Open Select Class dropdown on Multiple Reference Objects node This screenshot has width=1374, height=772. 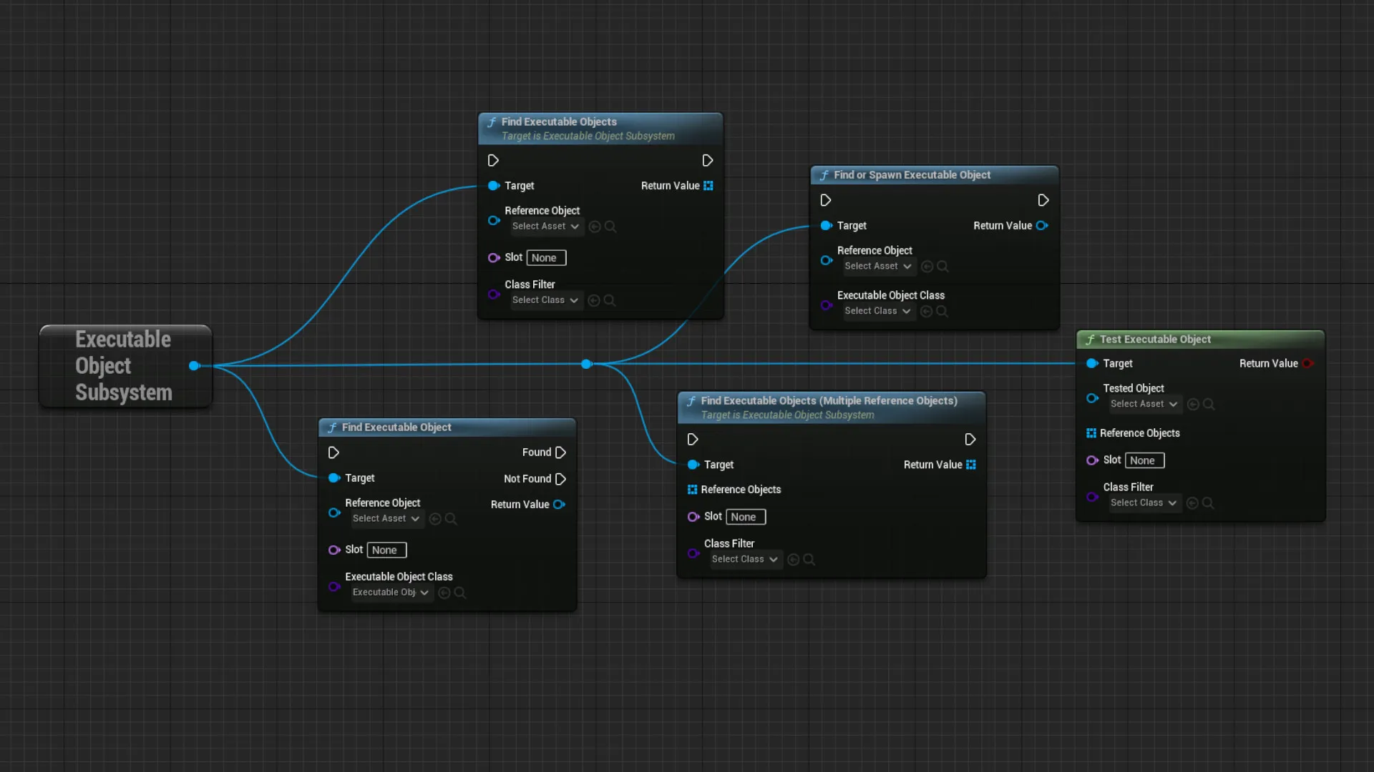click(745, 560)
